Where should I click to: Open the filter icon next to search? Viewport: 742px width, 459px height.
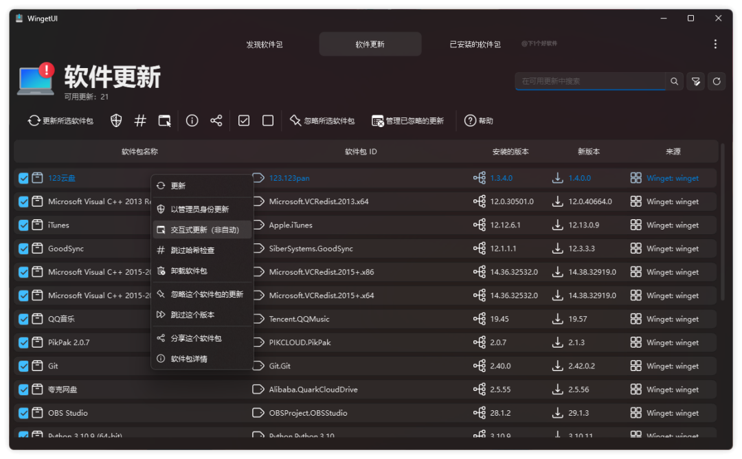(x=695, y=81)
